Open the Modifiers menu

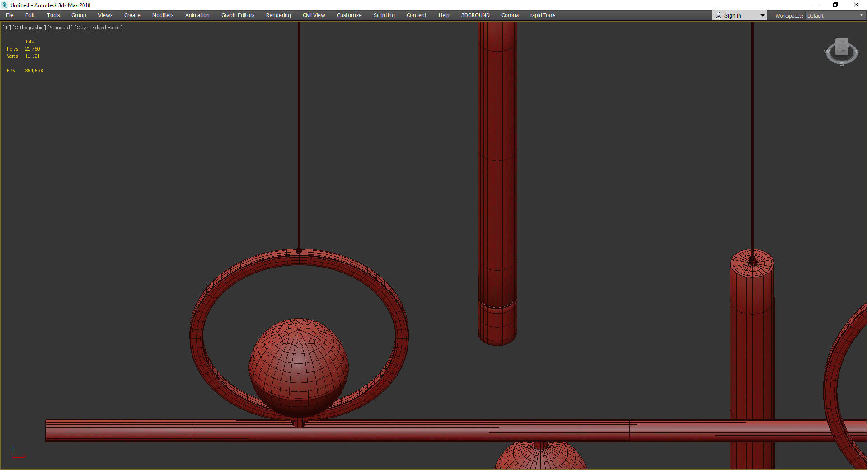[x=163, y=15]
